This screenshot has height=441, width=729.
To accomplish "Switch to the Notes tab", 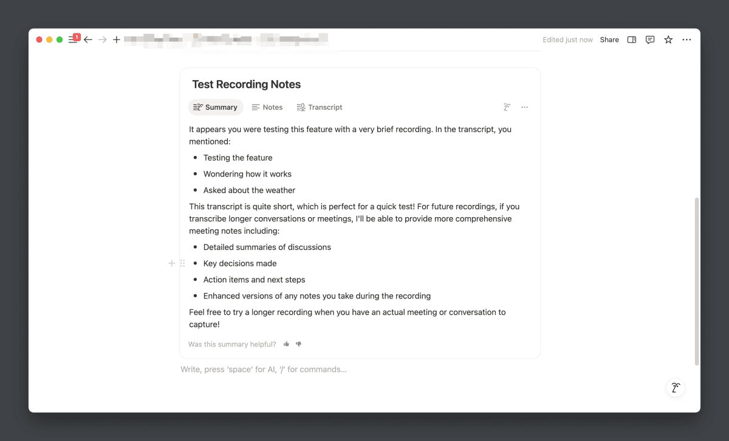I will [x=267, y=107].
